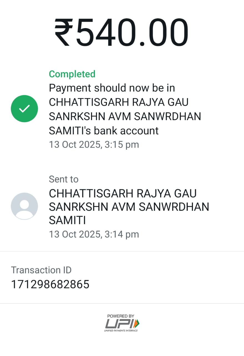
Task: Click the recipient's gray avatar icon
Action: (24, 206)
